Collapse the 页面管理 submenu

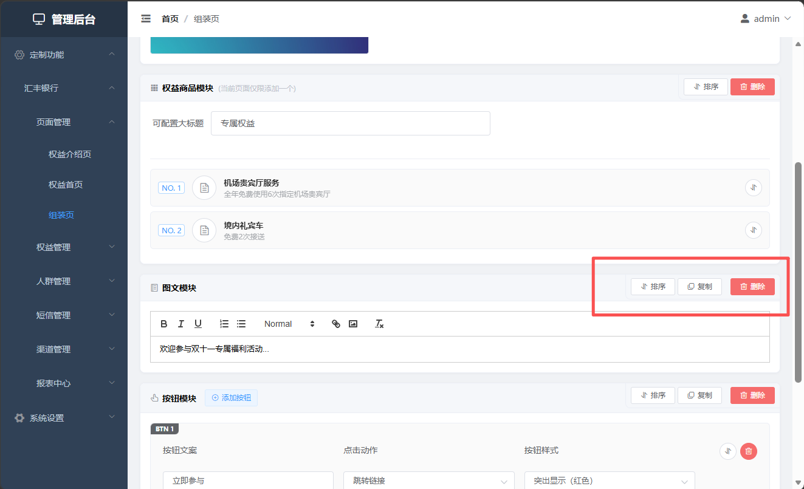click(x=64, y=122)
